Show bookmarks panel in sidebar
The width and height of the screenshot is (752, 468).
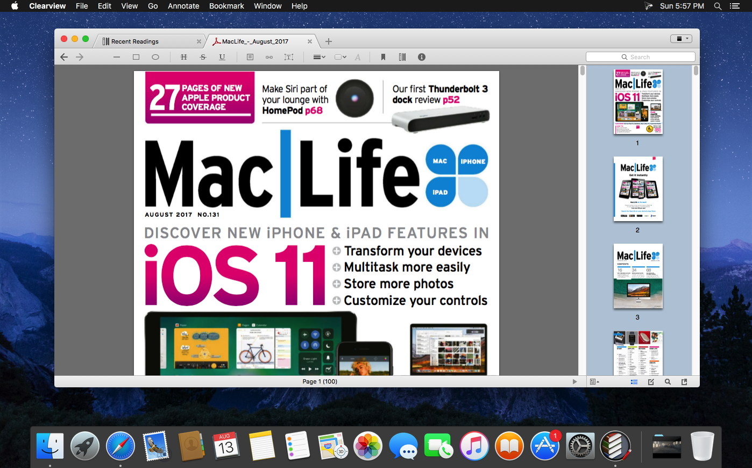point(684,381)
